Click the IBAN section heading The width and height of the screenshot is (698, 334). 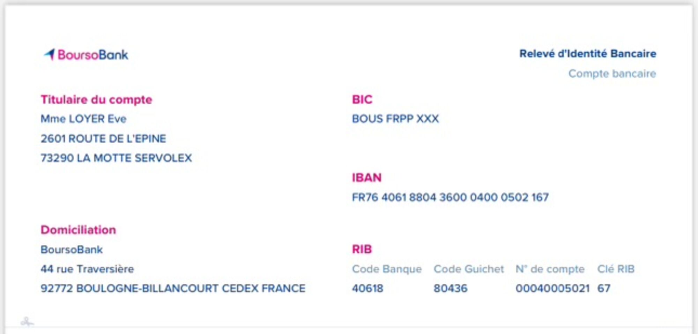(x=366, y=178)
